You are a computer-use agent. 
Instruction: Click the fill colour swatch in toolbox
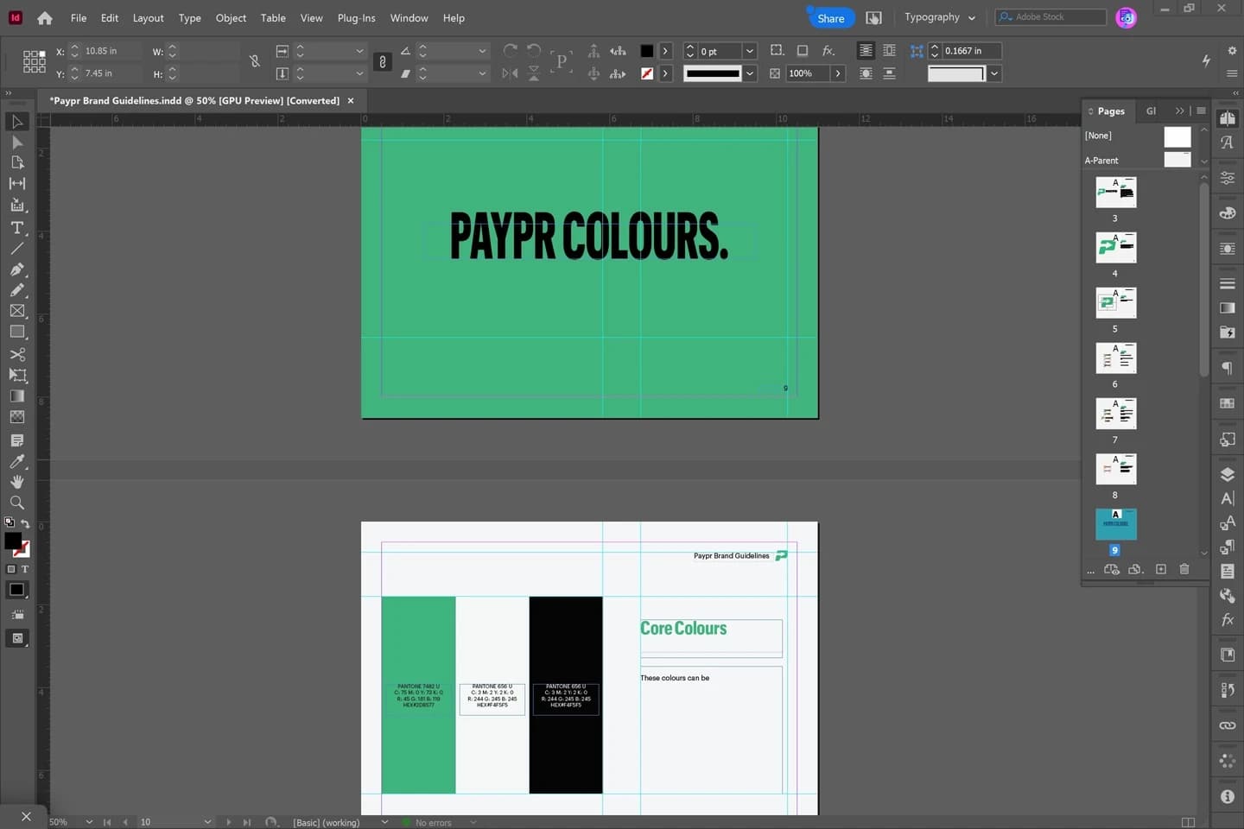point(12,541)
